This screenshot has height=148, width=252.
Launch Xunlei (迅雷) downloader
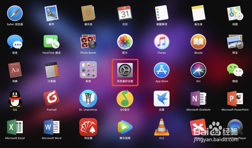(x=162, y=98)
